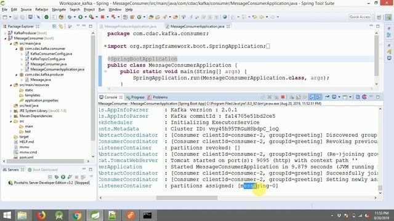This screenshot has width=394, height=221.
Task: Click the Debug bug toolbar icon
Action: click(x=70, y=17)
